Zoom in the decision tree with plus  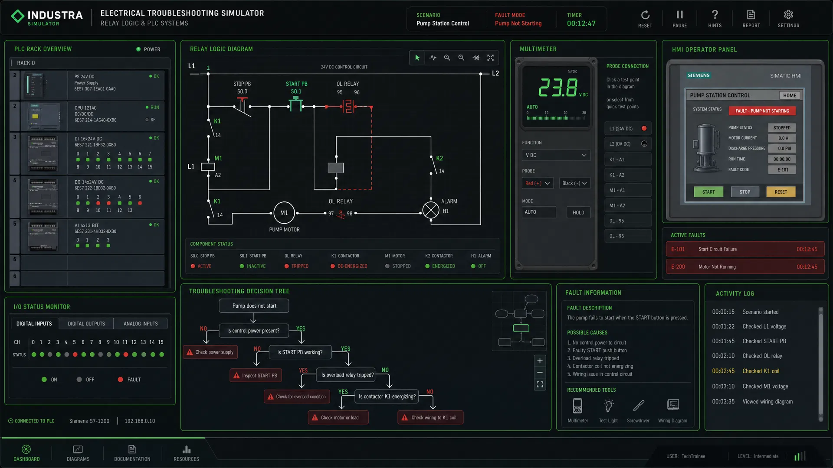(540, 361)
